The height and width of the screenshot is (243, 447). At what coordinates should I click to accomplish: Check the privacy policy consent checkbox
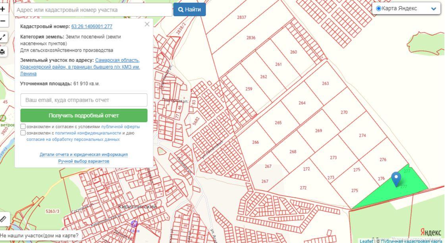(x=23, y=133)
